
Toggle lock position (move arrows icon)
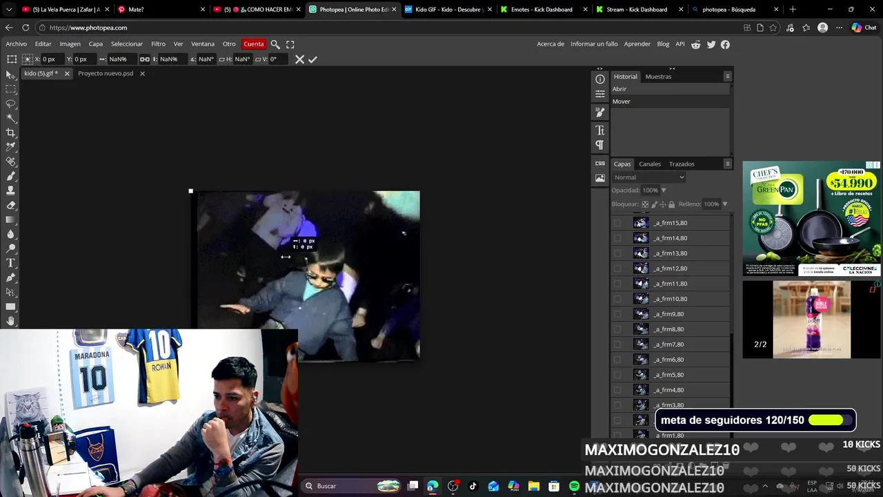(662, 204)
